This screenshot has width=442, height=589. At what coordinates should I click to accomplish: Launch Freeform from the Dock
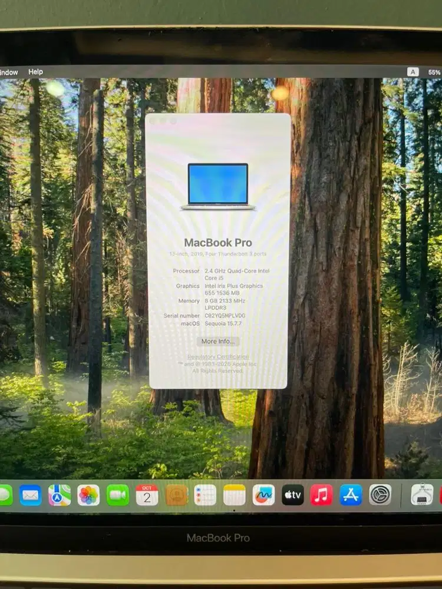[x=263, y=495]
